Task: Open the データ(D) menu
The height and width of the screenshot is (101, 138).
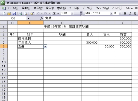Action: click(87, 8)
